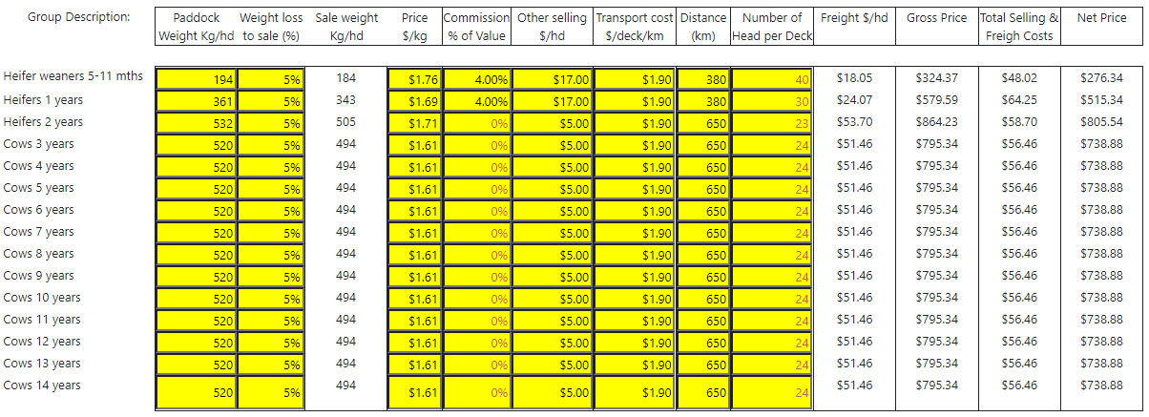Screen dimensions: 1149x417
Task: Select weight loss 5% for Cows 3 years
Action: [x=269, y=145]
